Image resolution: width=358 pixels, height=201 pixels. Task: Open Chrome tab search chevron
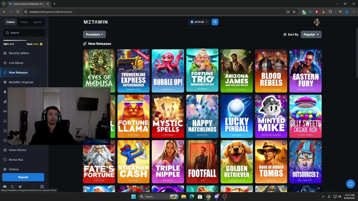click(4, 4)
